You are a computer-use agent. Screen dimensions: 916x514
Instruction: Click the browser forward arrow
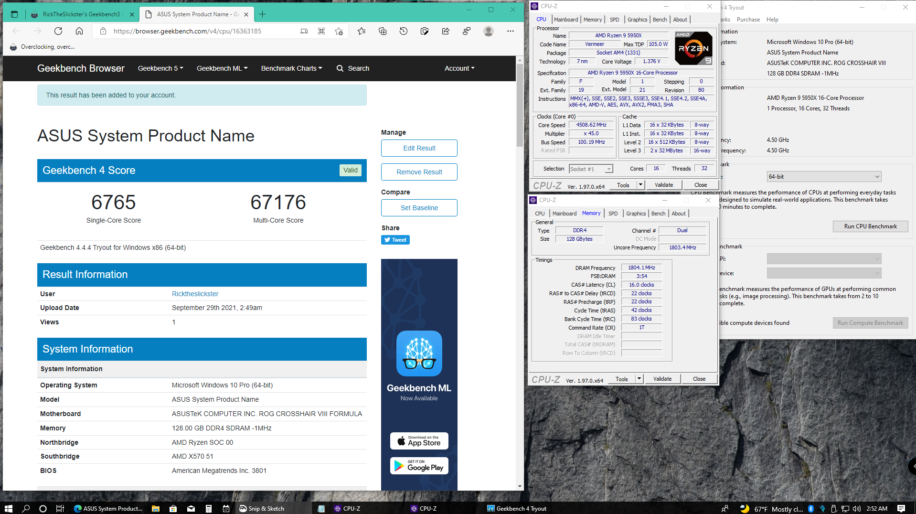coord(37,31)
